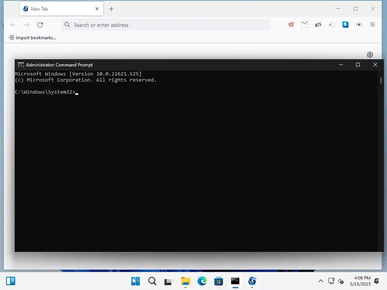The height and width of the screenshot is (290, 387).
Task: Open taskbar Search magnifier
Action: coord(152,281)
